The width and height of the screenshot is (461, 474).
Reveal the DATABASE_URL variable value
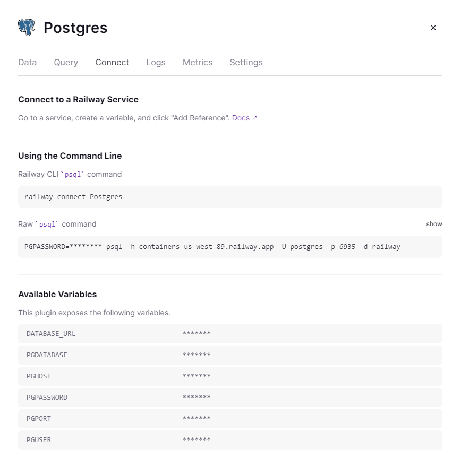[197, 334]
